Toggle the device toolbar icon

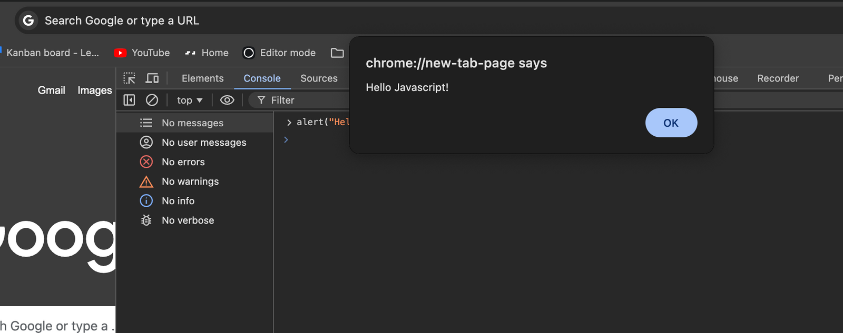click(152, 78)
